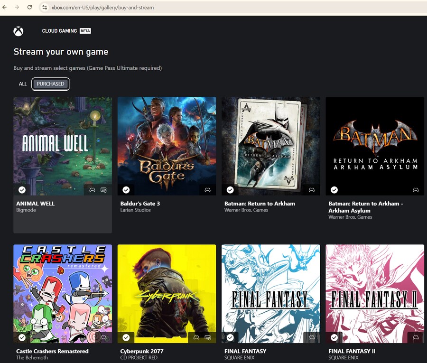The height and width of the screenshot is (363, 427).
Task: Click the Castle Crashers Remastered title
Action: (52, 351)
